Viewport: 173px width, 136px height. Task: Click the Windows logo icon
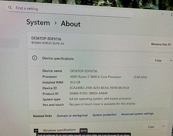tap(36, 131)
